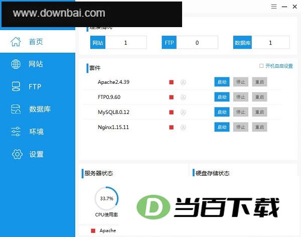Select the FTP0.9.60 service name
This screenshot has width=301, height=237.
pyautogui.click(x=109, y=97)
